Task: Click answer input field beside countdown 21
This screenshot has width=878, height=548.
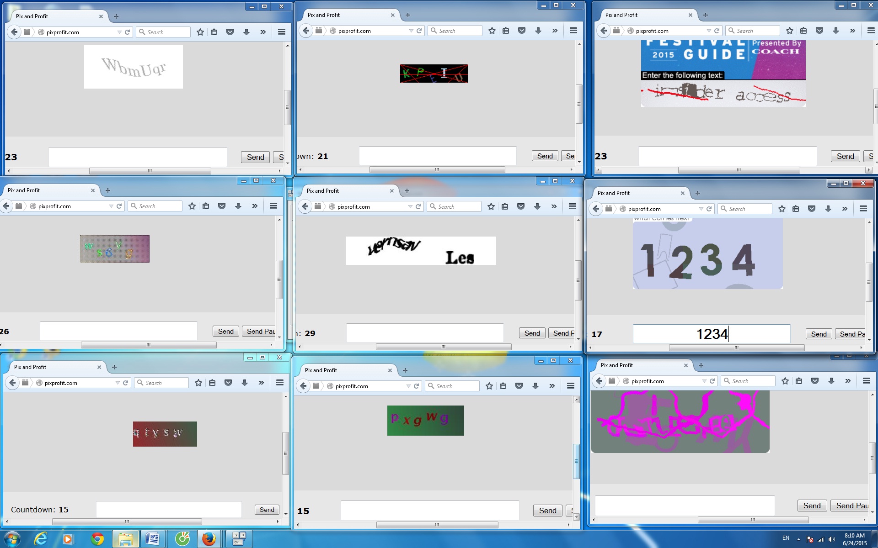Action: (x=437, y=156)
